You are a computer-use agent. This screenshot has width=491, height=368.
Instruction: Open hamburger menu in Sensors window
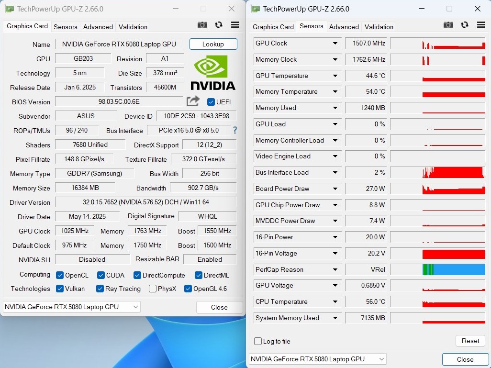pos(481,25)
